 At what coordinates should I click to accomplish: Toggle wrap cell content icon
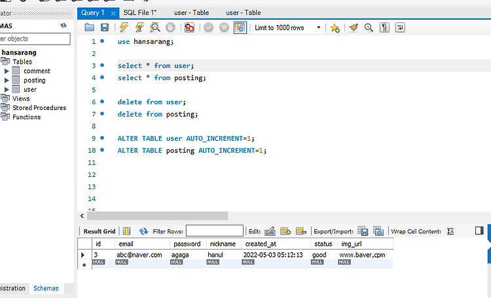click(450, 231)
